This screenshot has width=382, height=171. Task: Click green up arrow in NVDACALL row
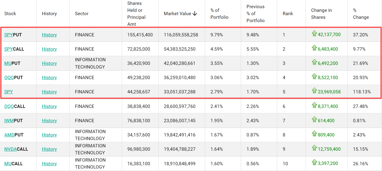(314, 148)
